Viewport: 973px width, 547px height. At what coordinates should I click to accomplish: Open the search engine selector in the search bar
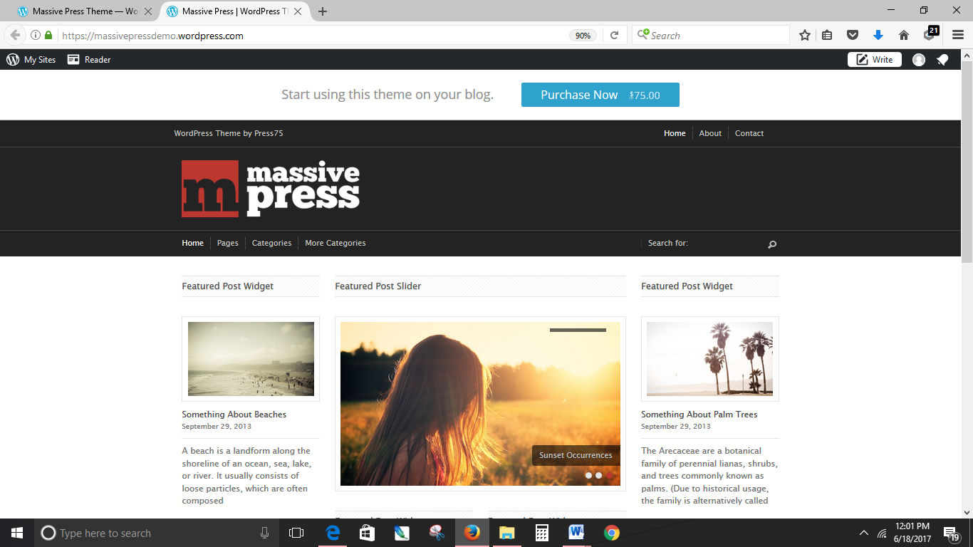pos(642,34)
